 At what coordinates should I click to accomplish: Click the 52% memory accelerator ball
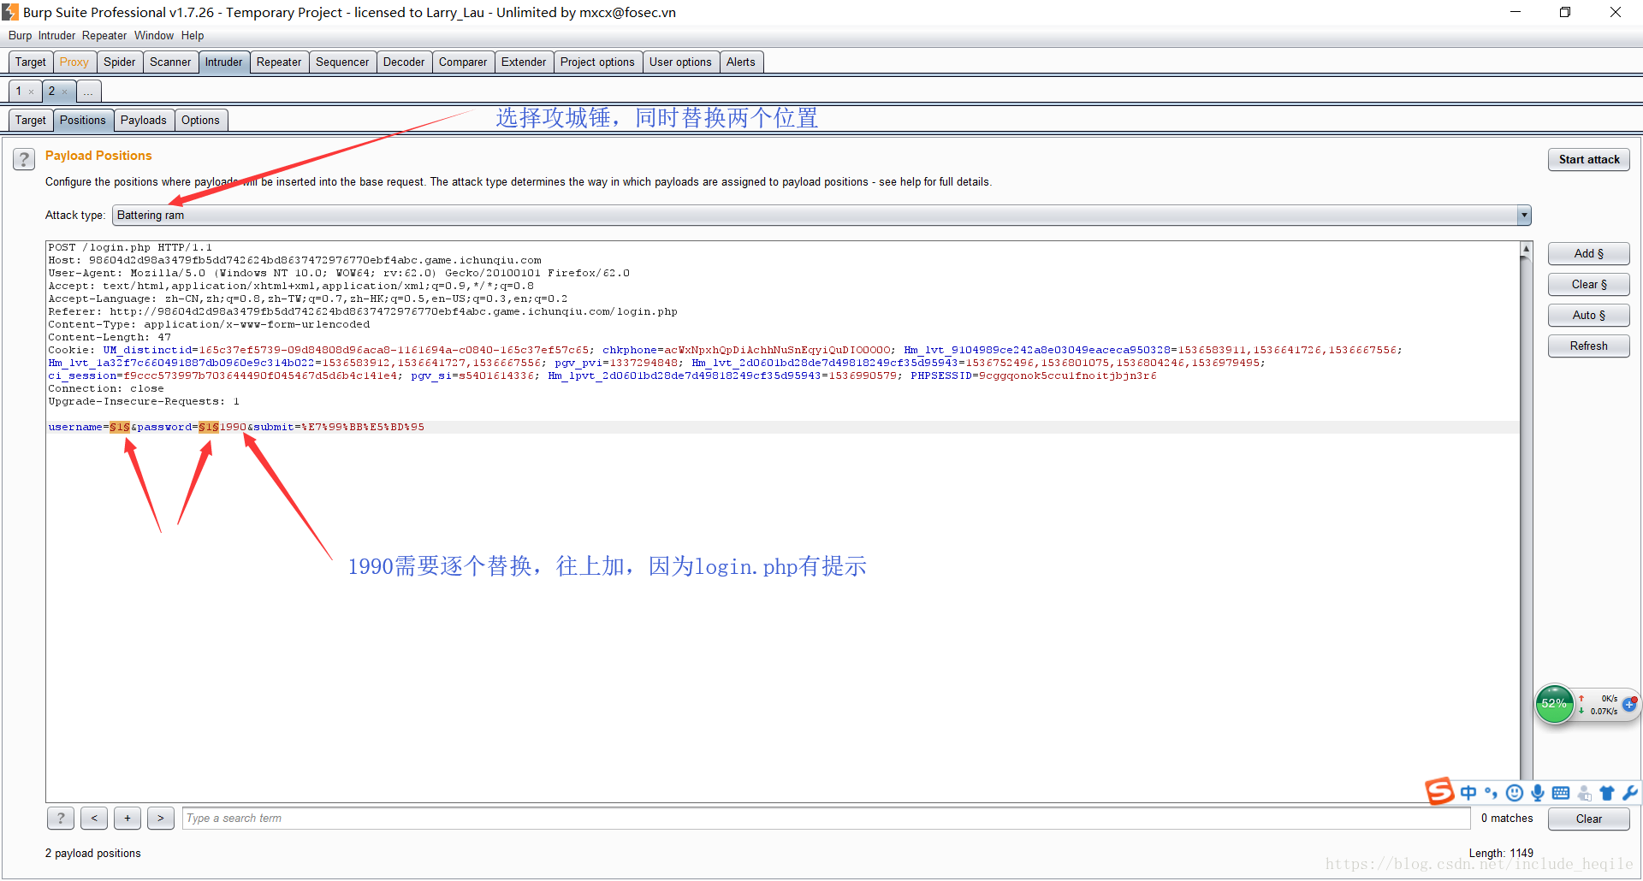(x=1555, y=704)
